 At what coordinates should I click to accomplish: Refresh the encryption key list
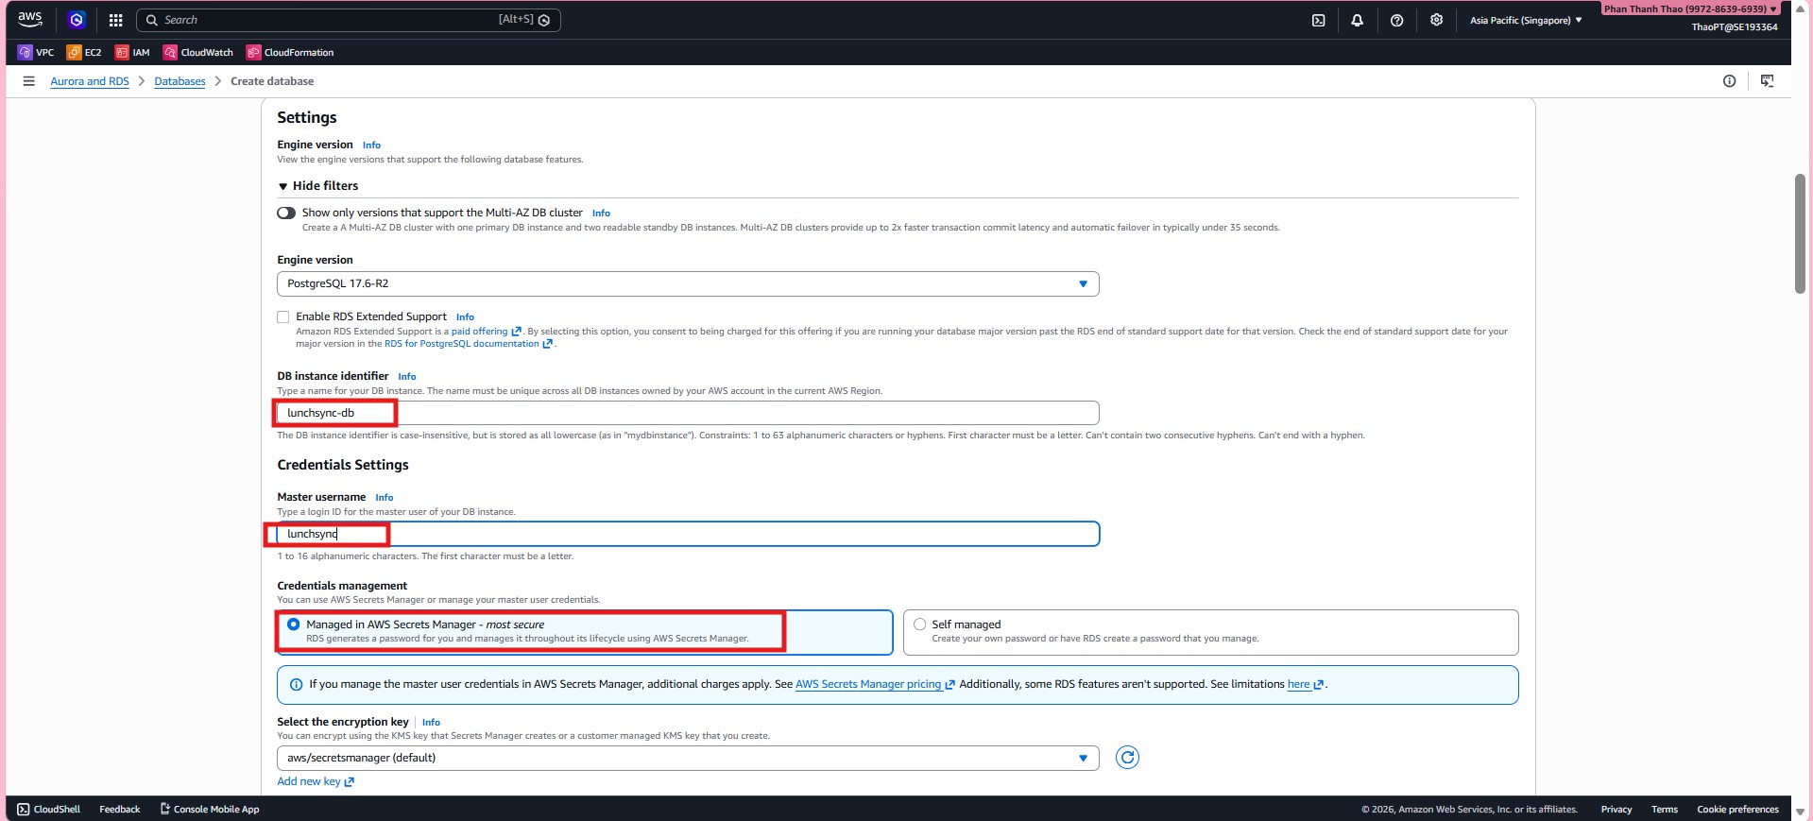1127,758
